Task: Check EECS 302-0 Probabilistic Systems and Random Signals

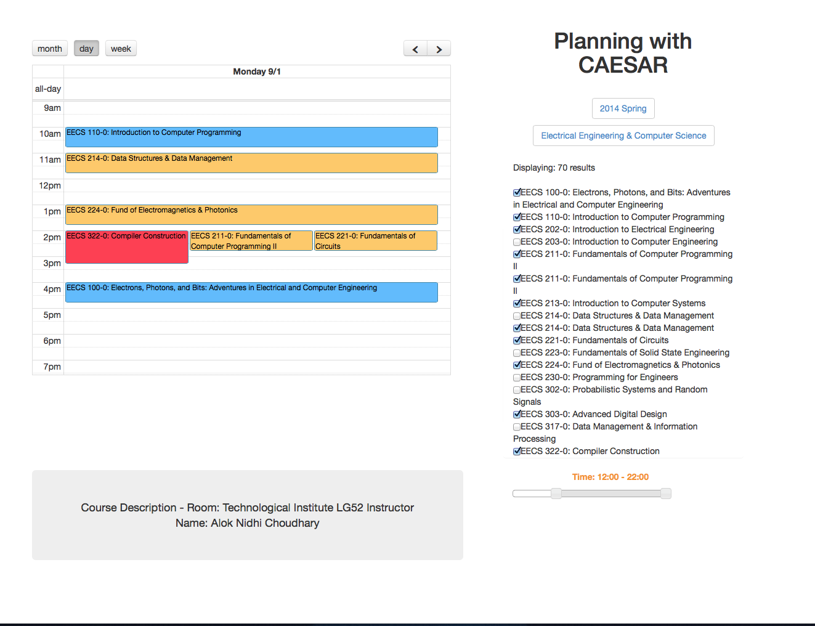Action: point(517,389)
